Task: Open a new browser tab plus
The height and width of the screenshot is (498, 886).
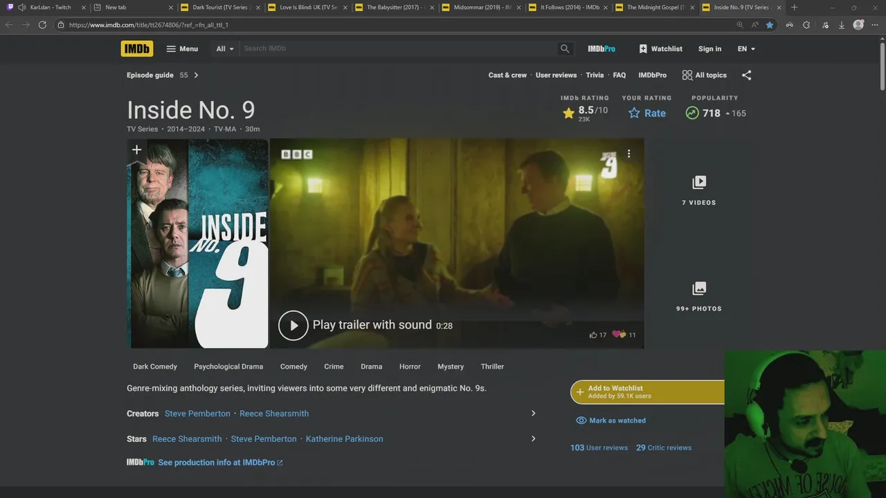Action: tap(794, 7)
